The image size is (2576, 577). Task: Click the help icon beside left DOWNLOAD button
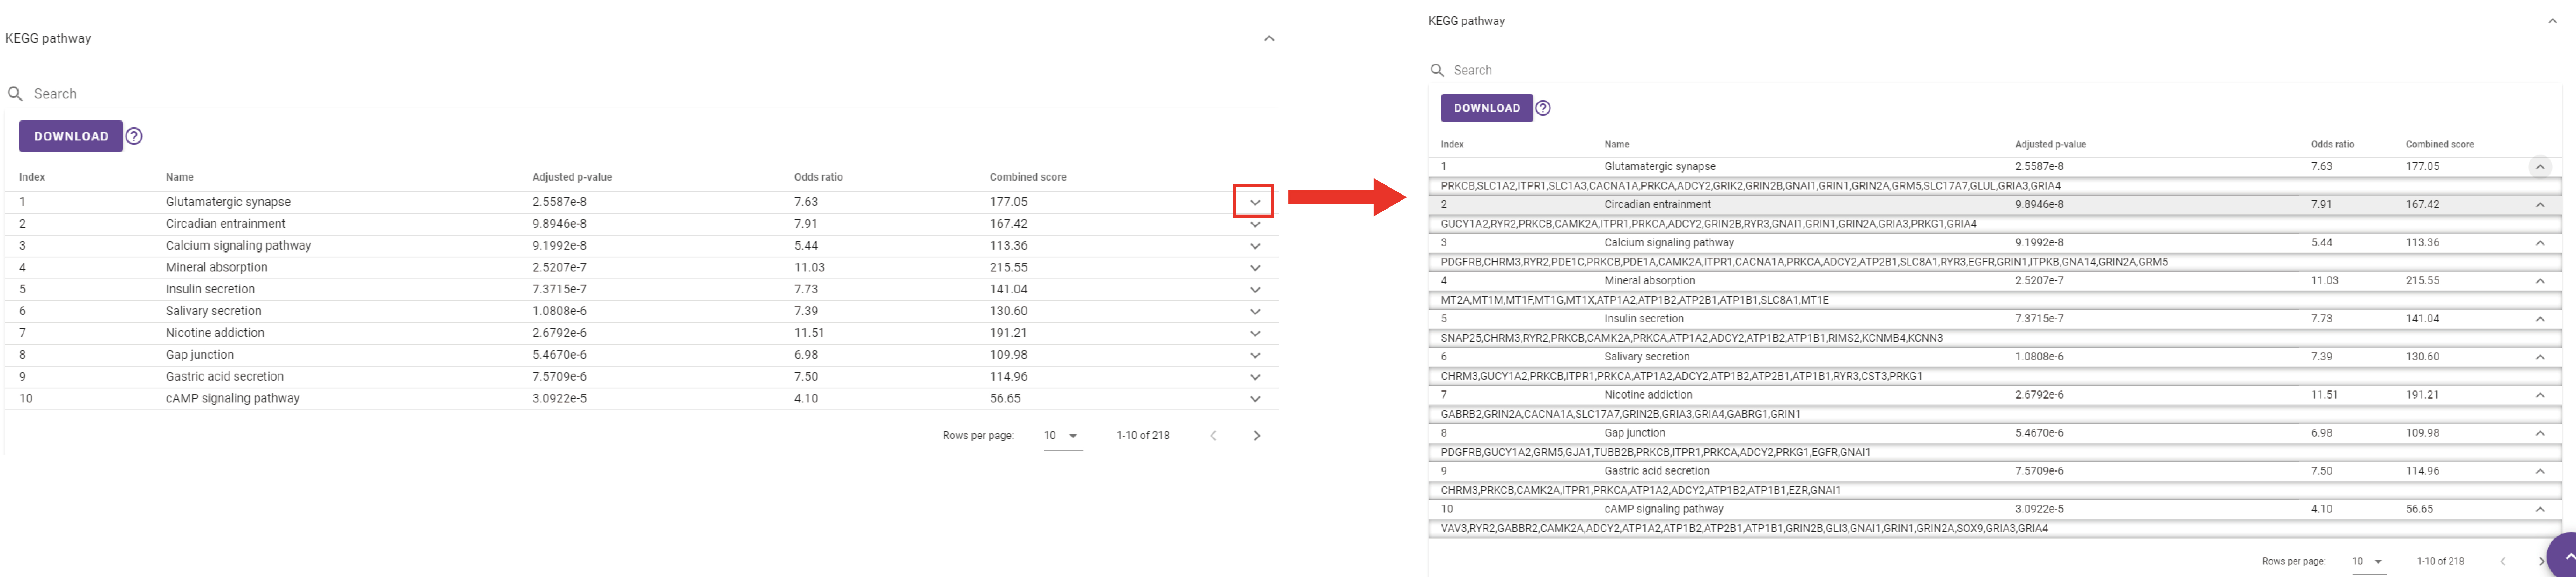coord(134,136)
